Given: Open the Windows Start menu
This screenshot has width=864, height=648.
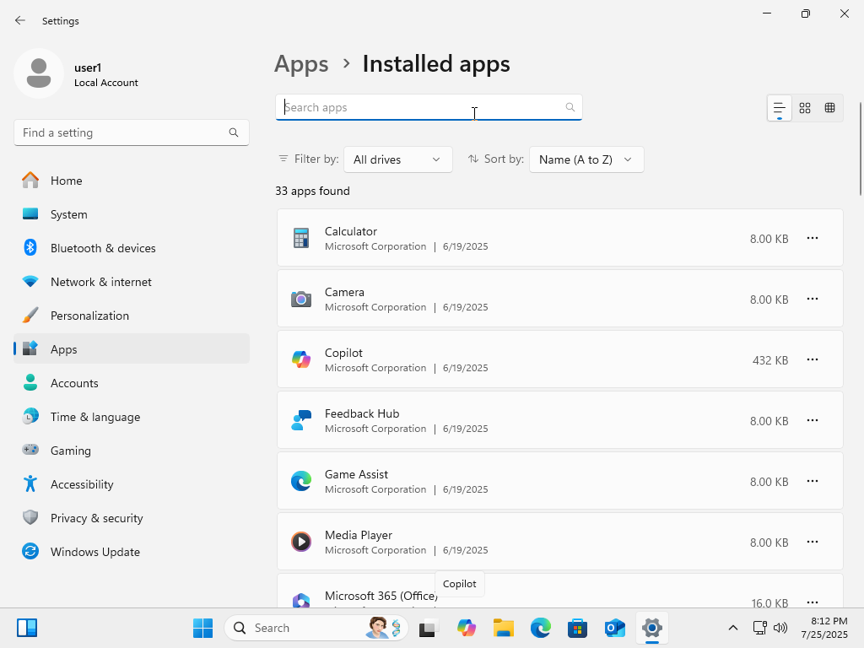Looking at the screenshot, I should pyautogui.click(x=202, y=628).
